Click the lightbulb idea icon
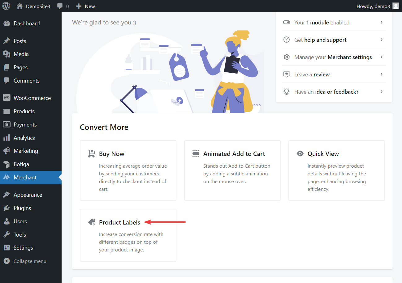 coord(287,92)
